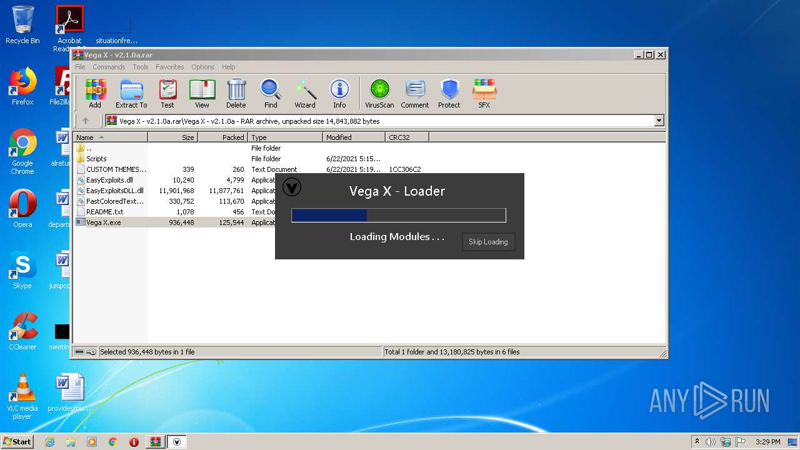This screenshot has width=800, height=450.
Task: Open the Commands menu
Action: pyautogui.click(x=109, y=67)
